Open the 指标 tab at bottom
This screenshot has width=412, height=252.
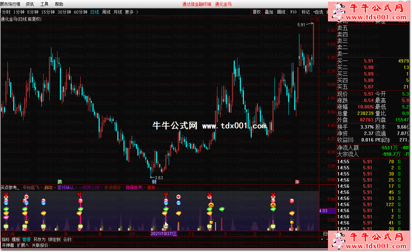tap(5, 239)
